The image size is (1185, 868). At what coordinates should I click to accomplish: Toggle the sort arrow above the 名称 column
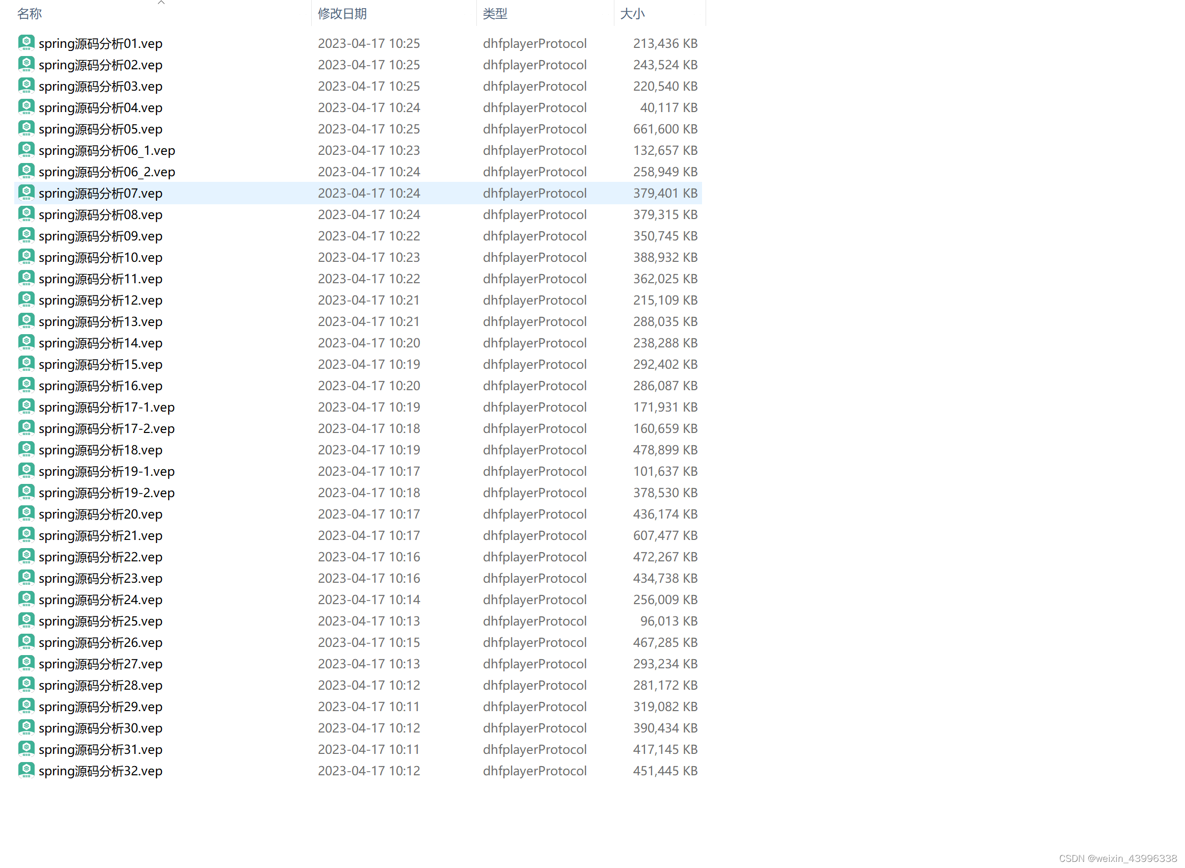tap(161, 3)
